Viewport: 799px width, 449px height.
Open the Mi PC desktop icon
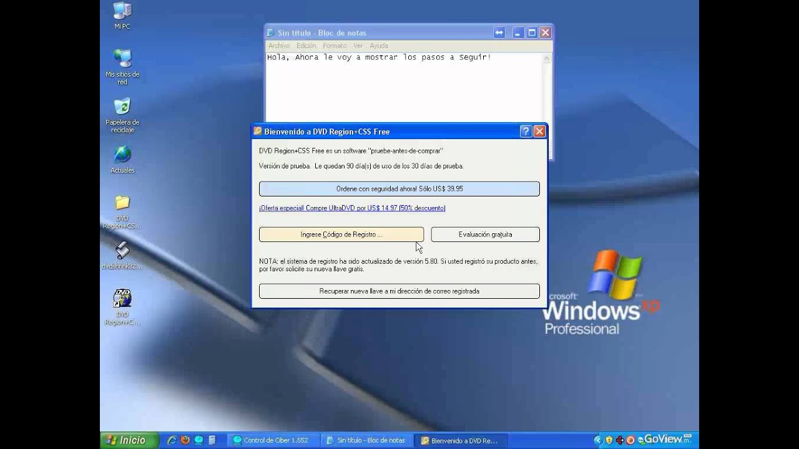coord(122,16)
